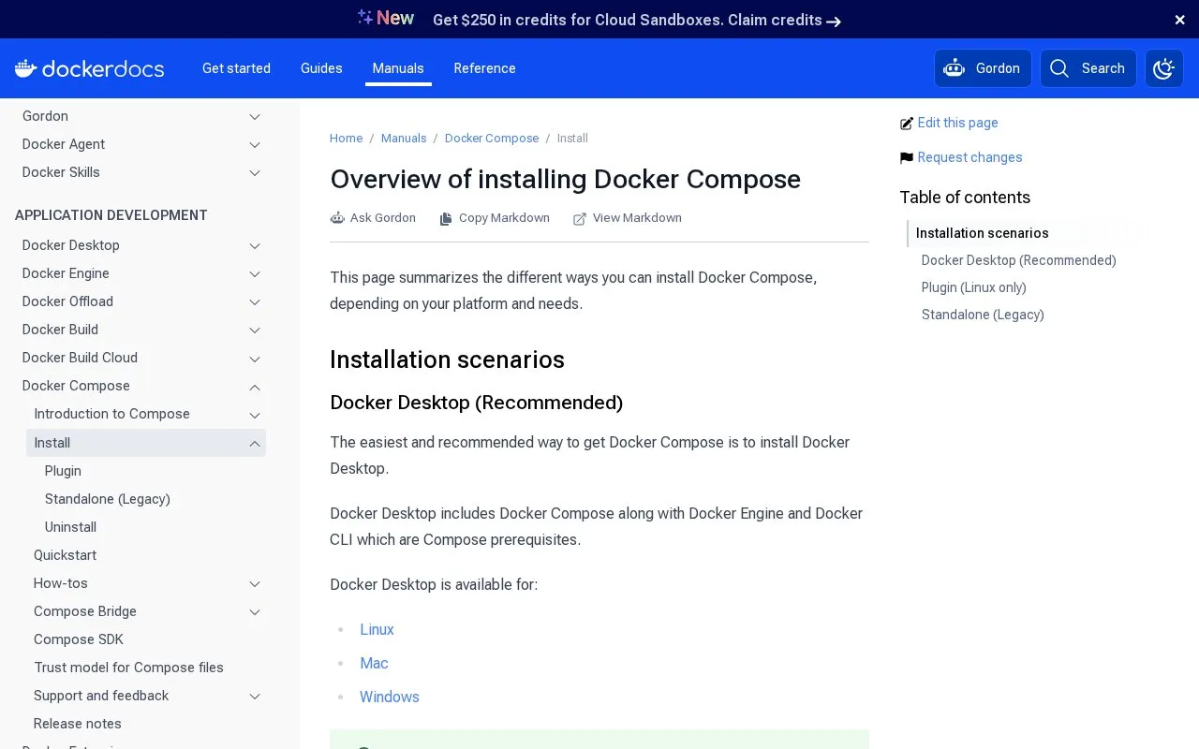Dismiss the credits banner with X
Viewport: 1199px width, 749px height.
[1179, 20]
